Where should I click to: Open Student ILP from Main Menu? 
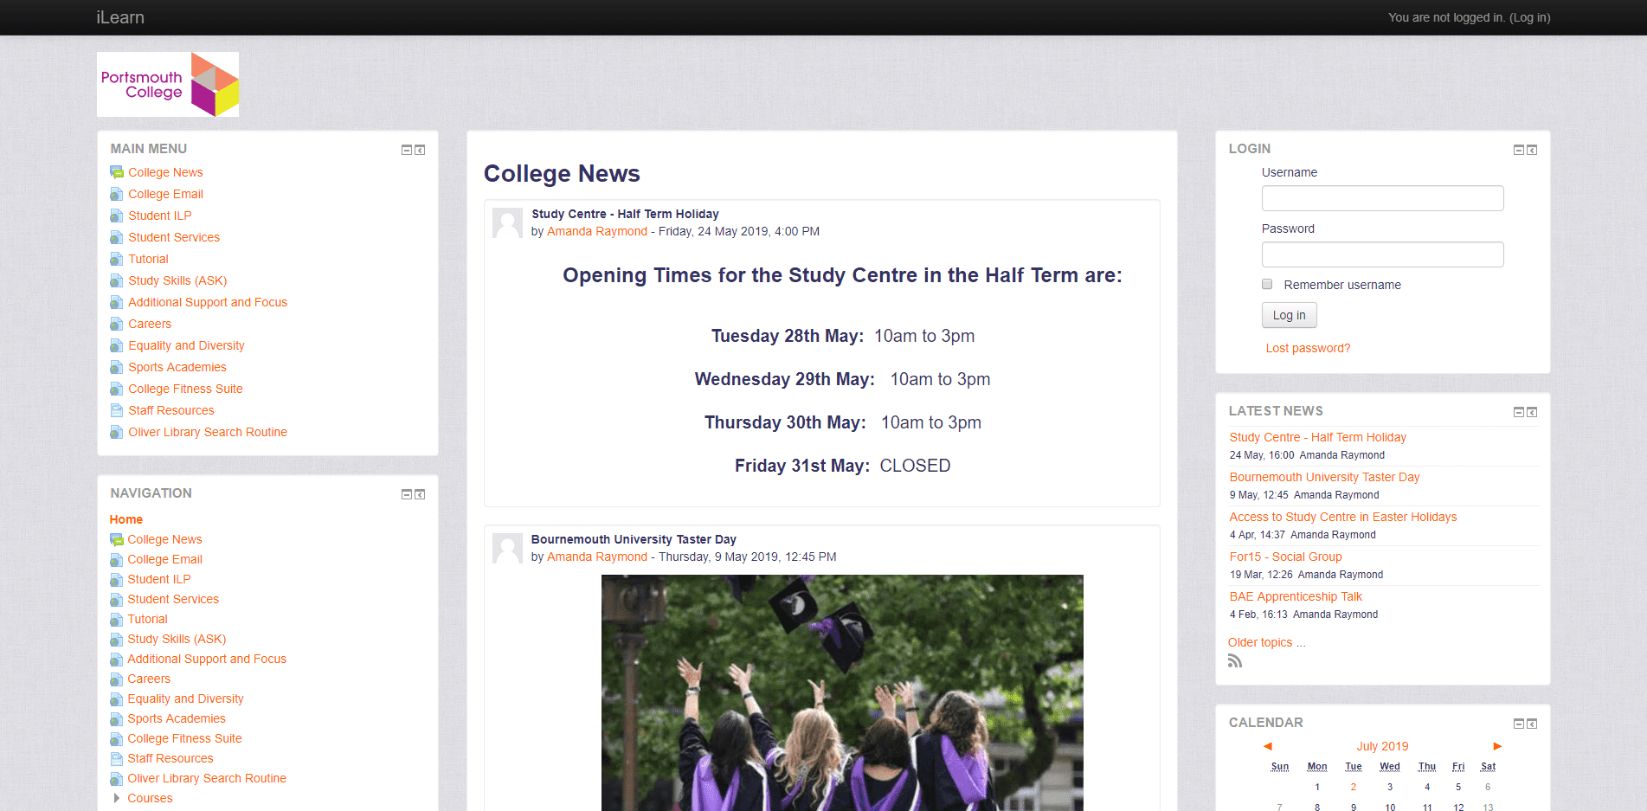coord(160,216)
